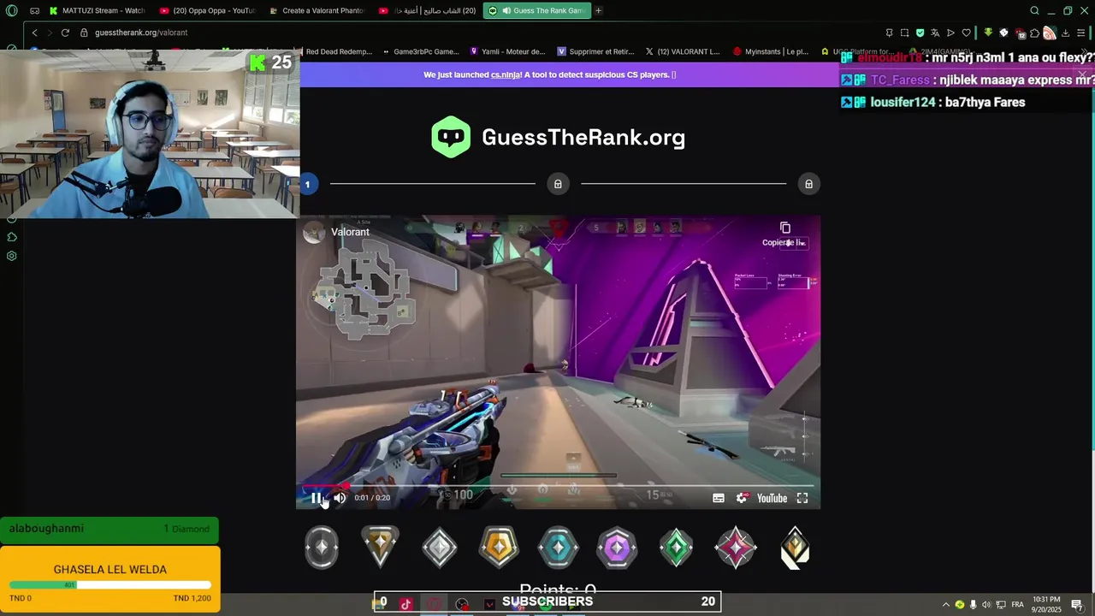Guess the Bronze rank
The width and height of the screenshot is (1095, 616).
point(380,548)
